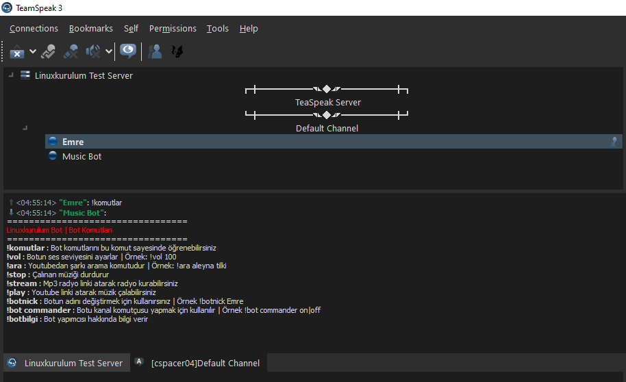Switch to the Linuxkurulum Test Server chat tab
This screenshot has width=626, height=382.
tap(66, 363)
